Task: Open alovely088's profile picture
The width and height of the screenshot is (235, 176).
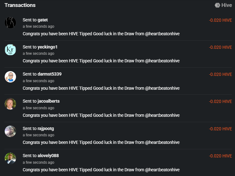Action: pos(10,158)
